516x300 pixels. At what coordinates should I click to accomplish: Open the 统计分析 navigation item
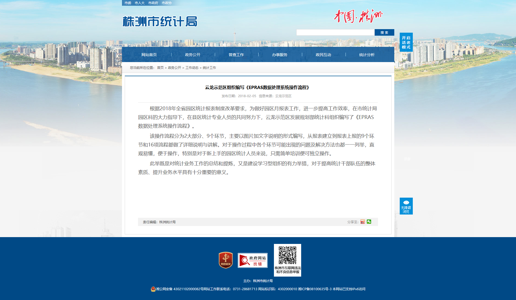coord(367,55)
